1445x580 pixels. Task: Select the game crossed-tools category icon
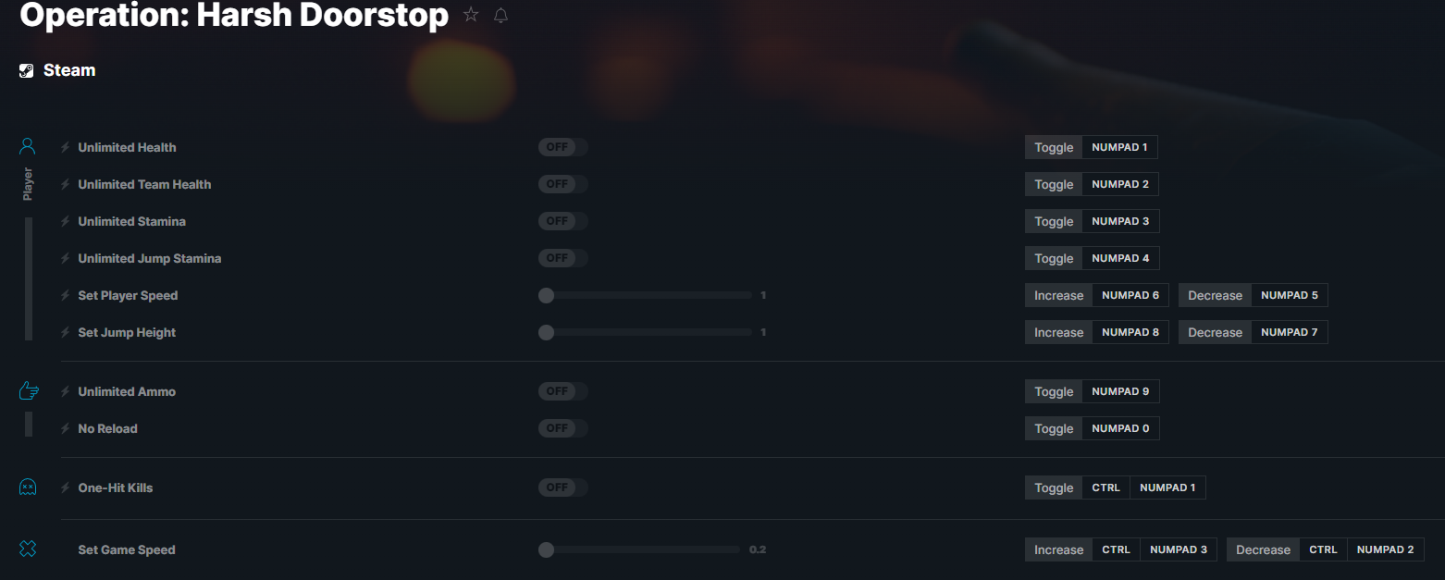click(28, 549)
